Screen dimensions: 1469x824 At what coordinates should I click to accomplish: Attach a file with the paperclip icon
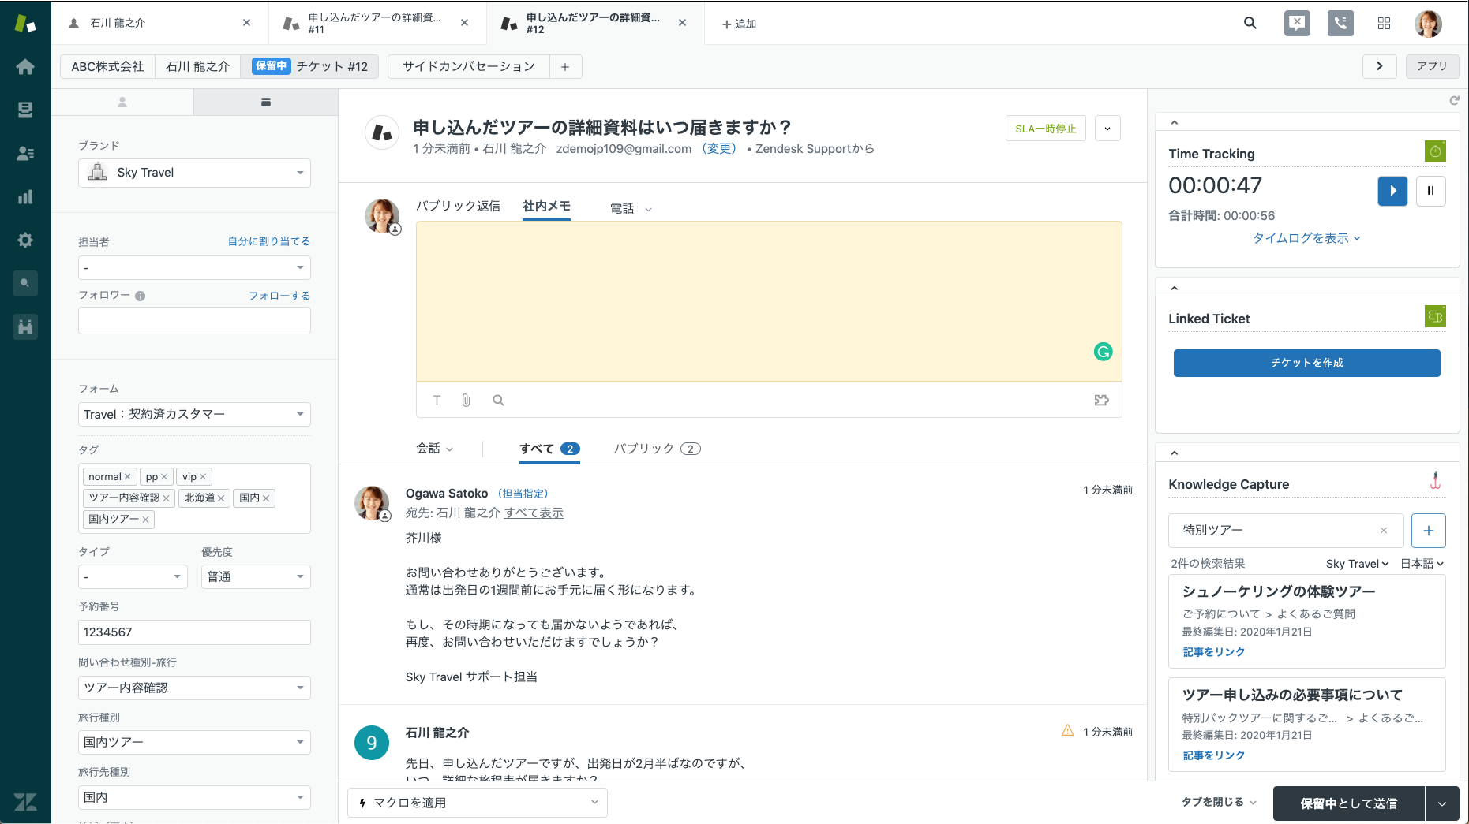pyautogui.click(x=466, y=400)
